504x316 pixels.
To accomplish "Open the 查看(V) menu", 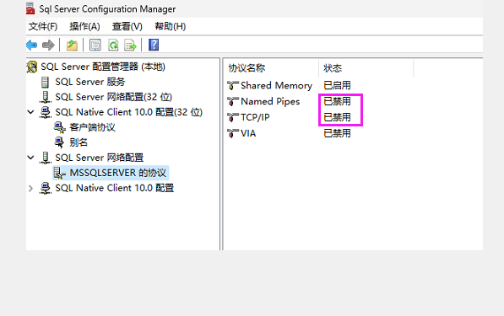I will click(x=127, y=26).
